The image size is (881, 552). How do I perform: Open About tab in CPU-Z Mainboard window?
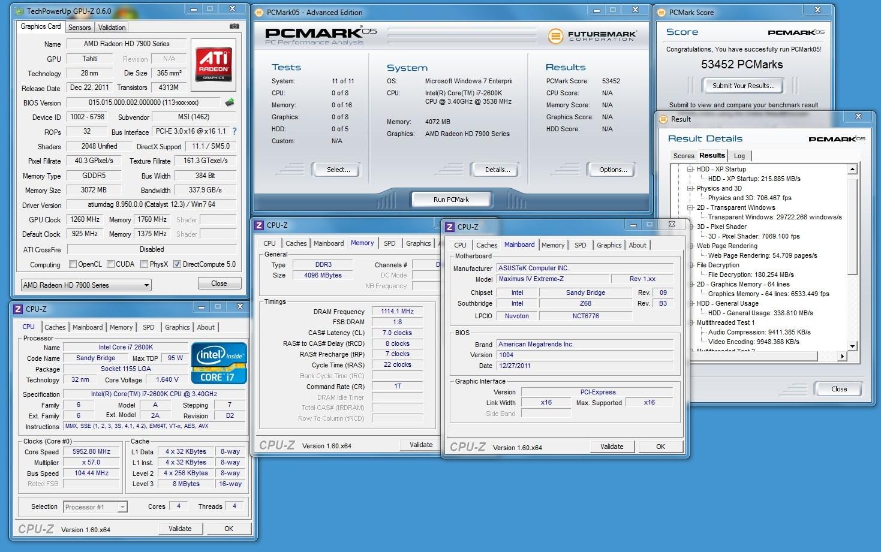point(638,245)
